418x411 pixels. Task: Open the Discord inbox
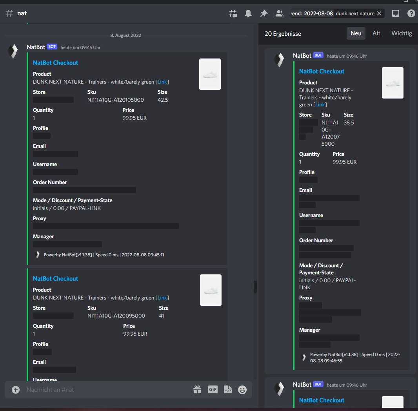(395, 13)
